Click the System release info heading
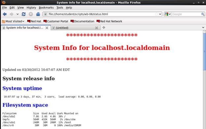 [28, 79]
